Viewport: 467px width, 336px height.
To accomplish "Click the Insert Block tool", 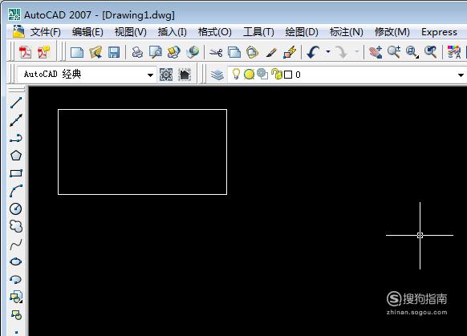I will coord(16,297).
